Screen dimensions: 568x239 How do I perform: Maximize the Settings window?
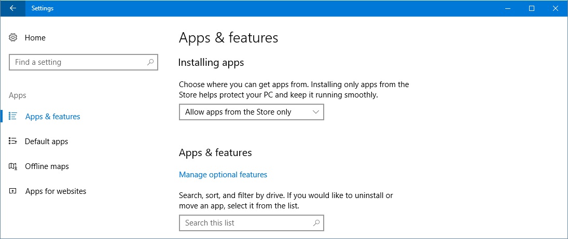[531, 8]
